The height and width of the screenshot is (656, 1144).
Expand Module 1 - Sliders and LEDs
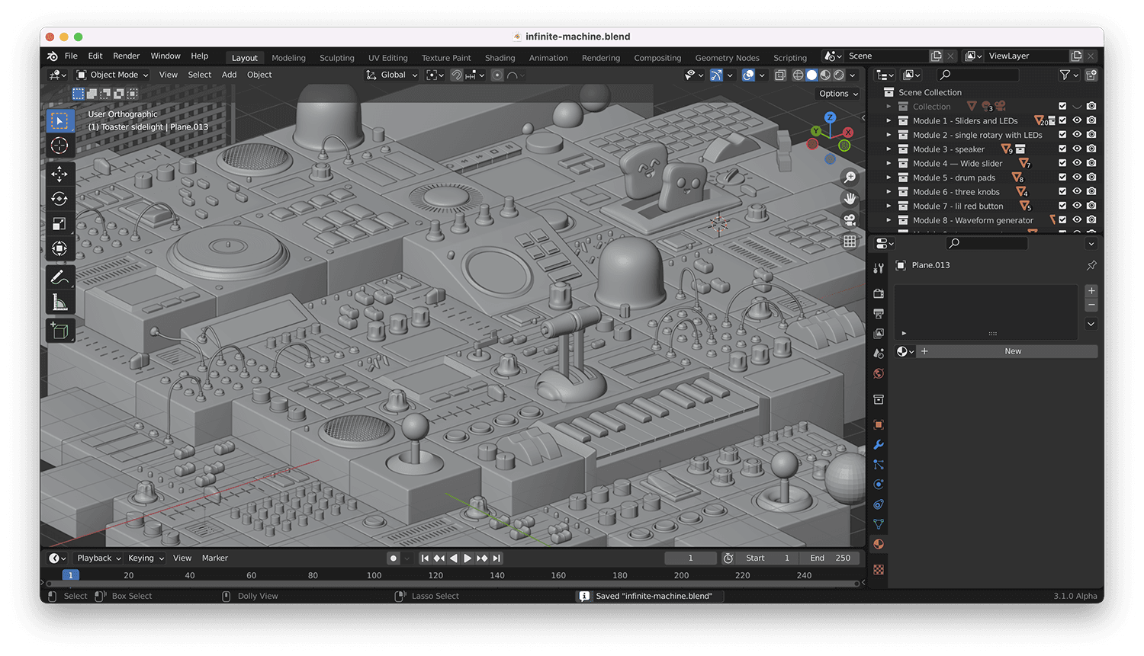(888, 120)
